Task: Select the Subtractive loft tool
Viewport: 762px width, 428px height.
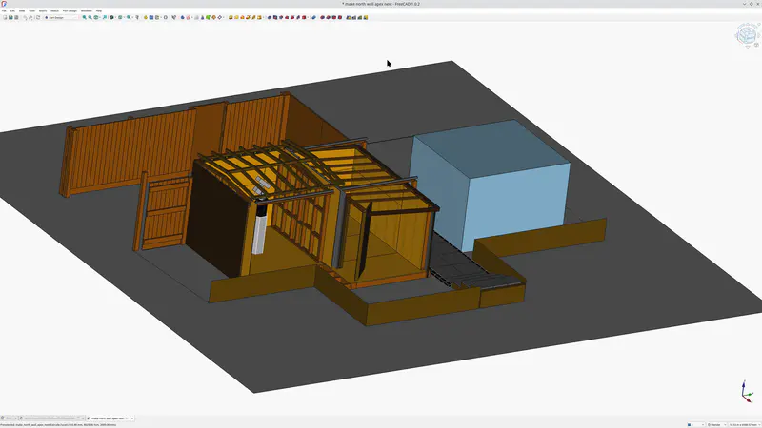Action: tap(287, 17)
